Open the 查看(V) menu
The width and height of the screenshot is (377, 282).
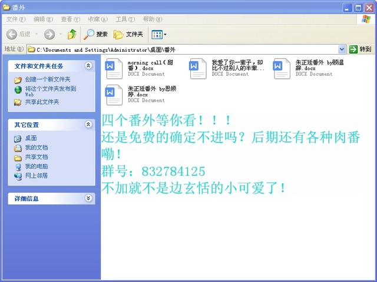71,19
